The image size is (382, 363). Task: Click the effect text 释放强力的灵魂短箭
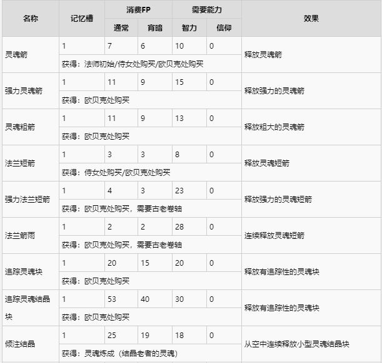pyautogui.click(x=278, y=200)
